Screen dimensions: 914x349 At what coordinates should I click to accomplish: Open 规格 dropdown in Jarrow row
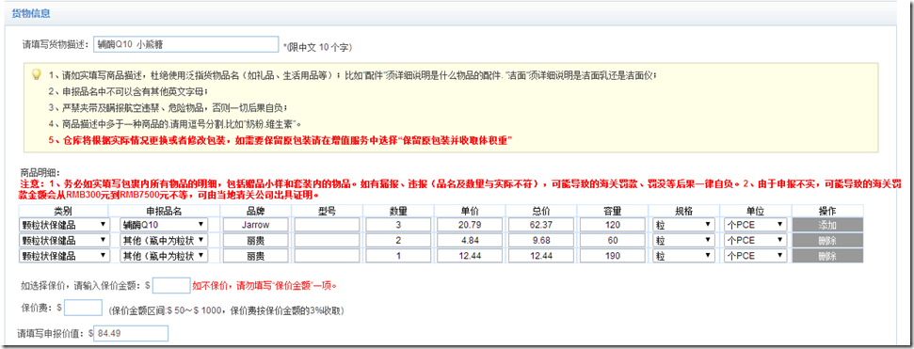pos(683,224)
